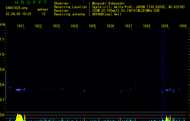Screen dimensions: 190x121
Task: Click the Observer label
Action: (x=61, y=3)
